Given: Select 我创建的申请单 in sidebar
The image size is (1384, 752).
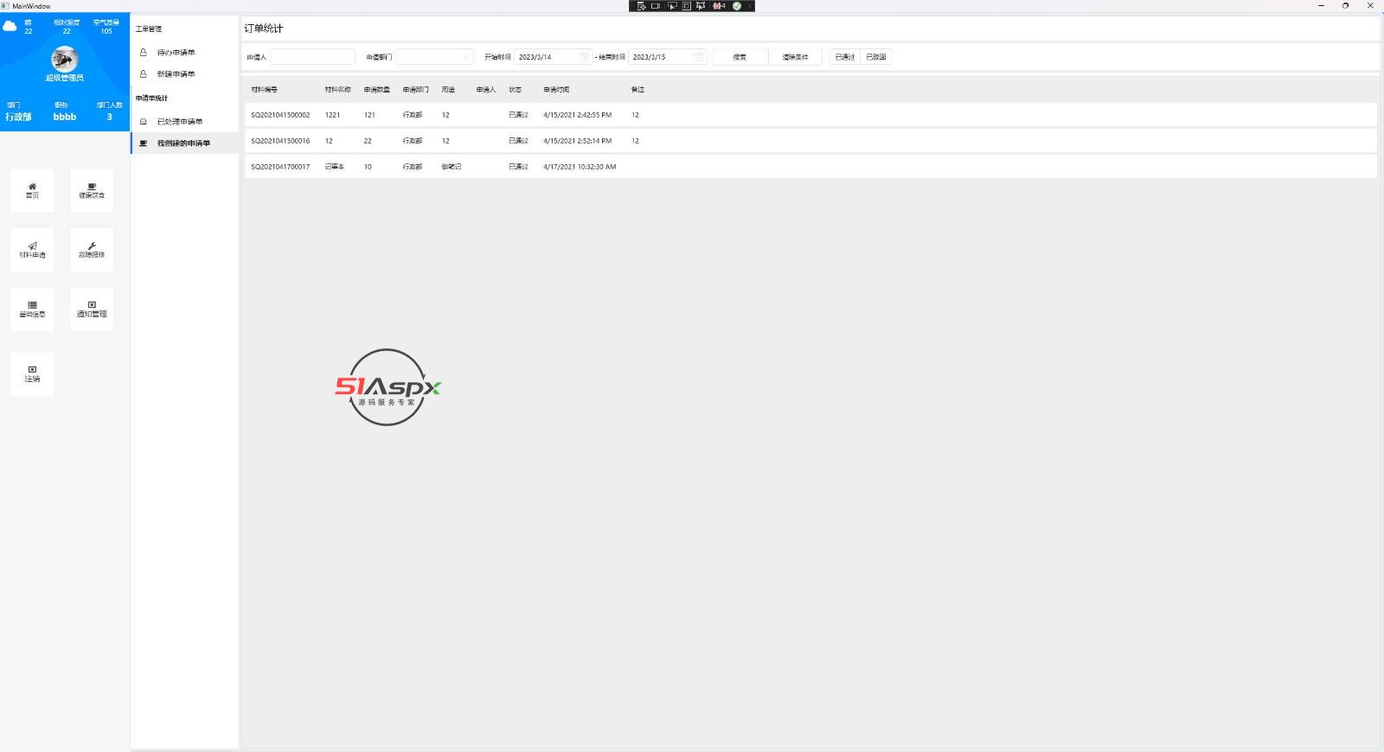Looking at the screenshot, I should 184,143.
